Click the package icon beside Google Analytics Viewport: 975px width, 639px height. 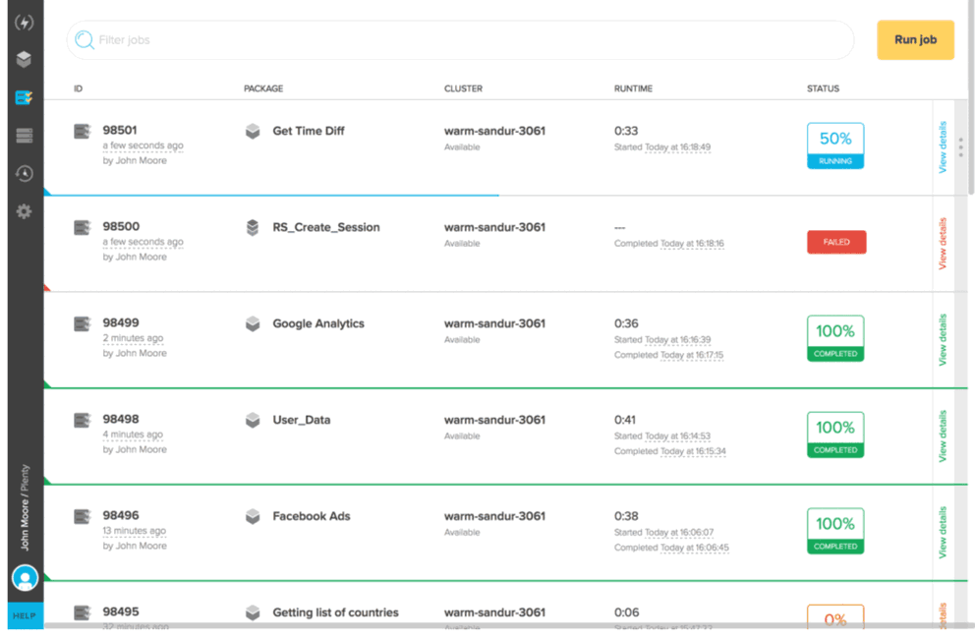253,322
